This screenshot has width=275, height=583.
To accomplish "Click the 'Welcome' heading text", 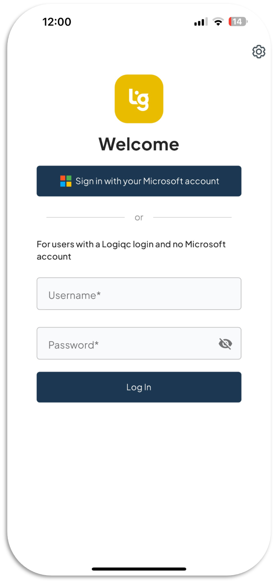I will click(139, 144).
